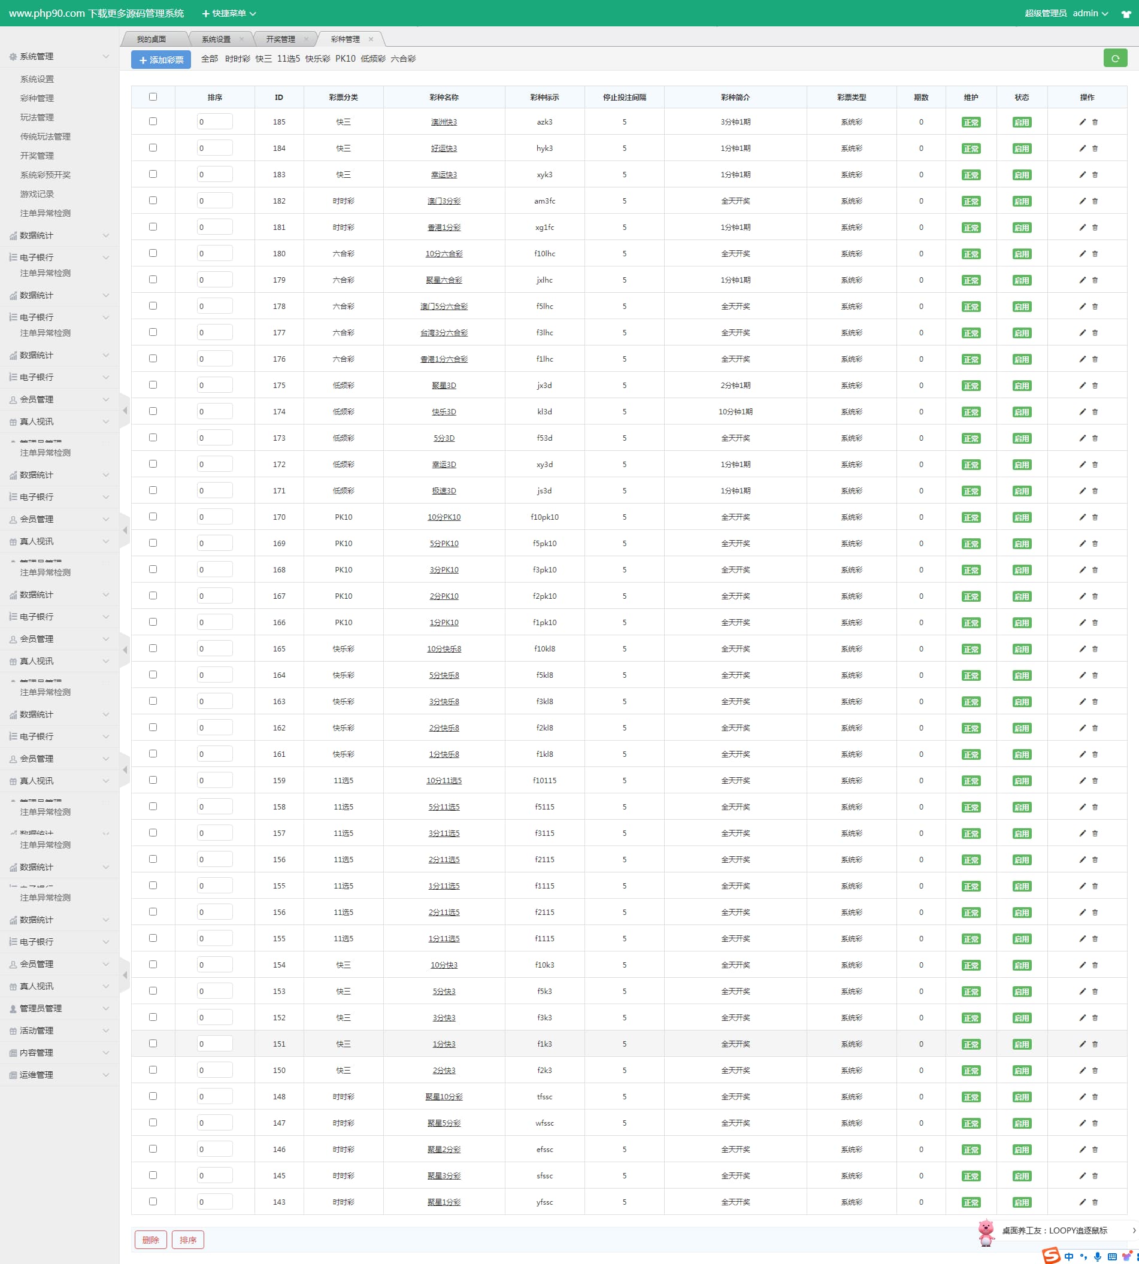
Task: Click the 排序 input field for 澳门3分彩
Action: [x=214, y=201]
